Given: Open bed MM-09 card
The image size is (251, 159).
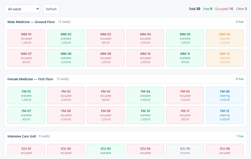Looking at the screenshot, I should click(x=106, y=58).
